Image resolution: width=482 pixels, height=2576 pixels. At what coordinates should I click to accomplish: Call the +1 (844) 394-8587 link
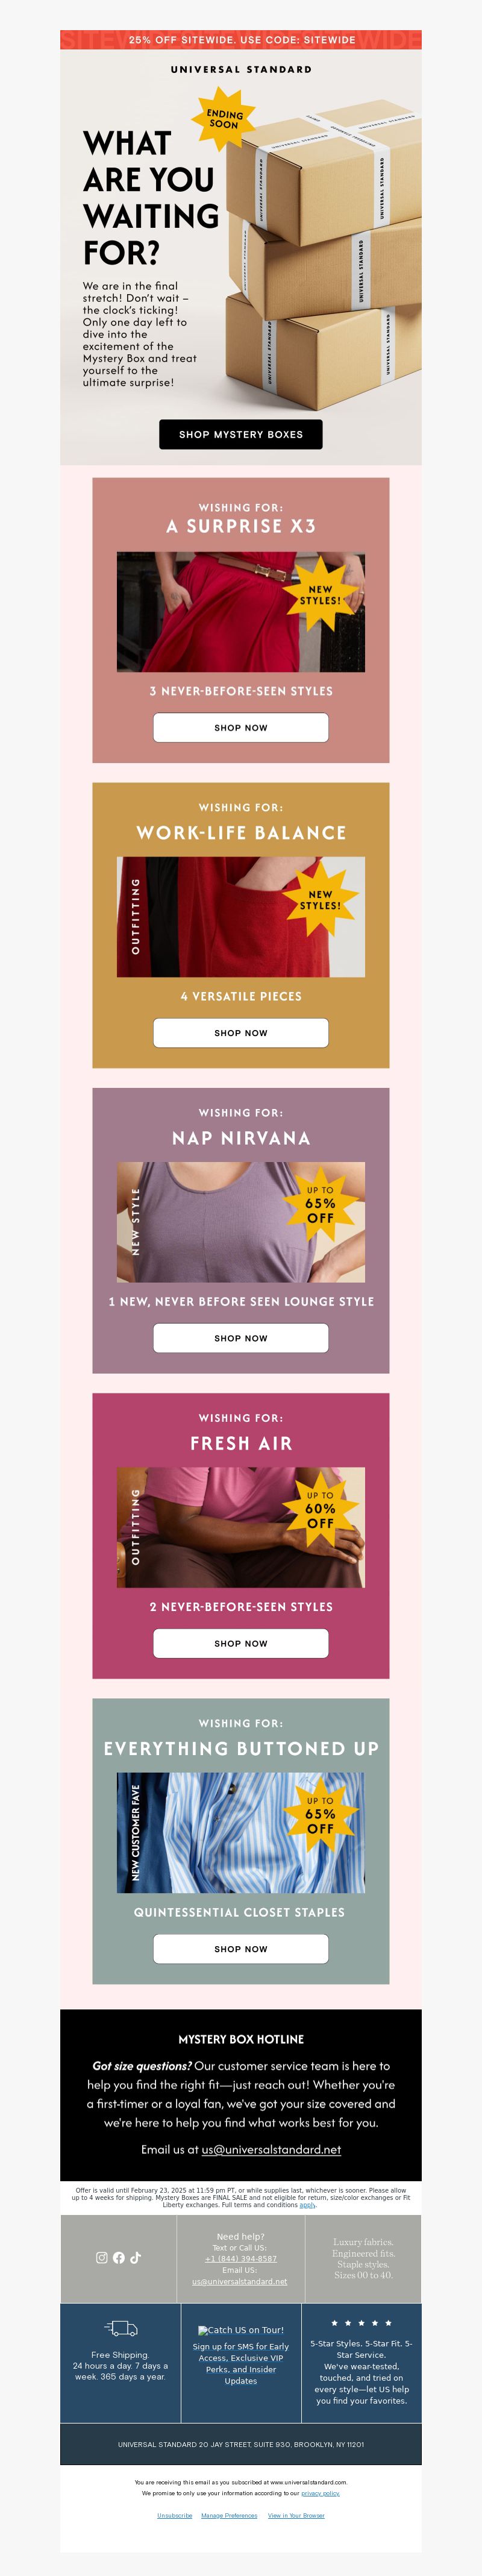click(241, 2258)
